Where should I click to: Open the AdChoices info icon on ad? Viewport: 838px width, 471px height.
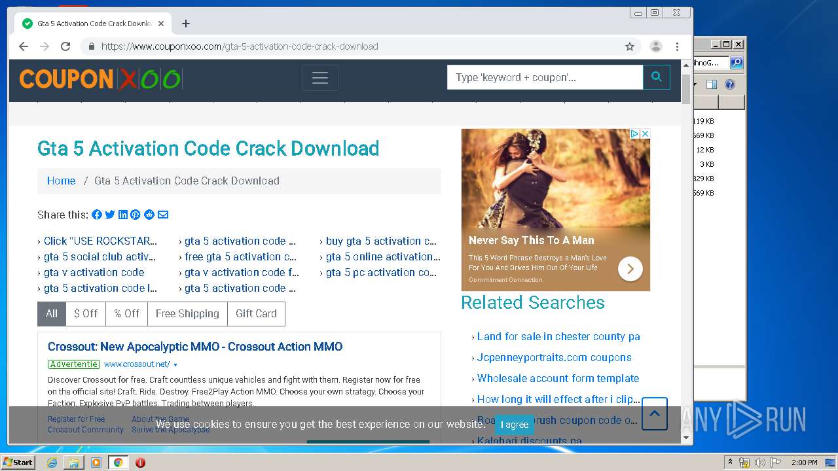tap(634, 133)
